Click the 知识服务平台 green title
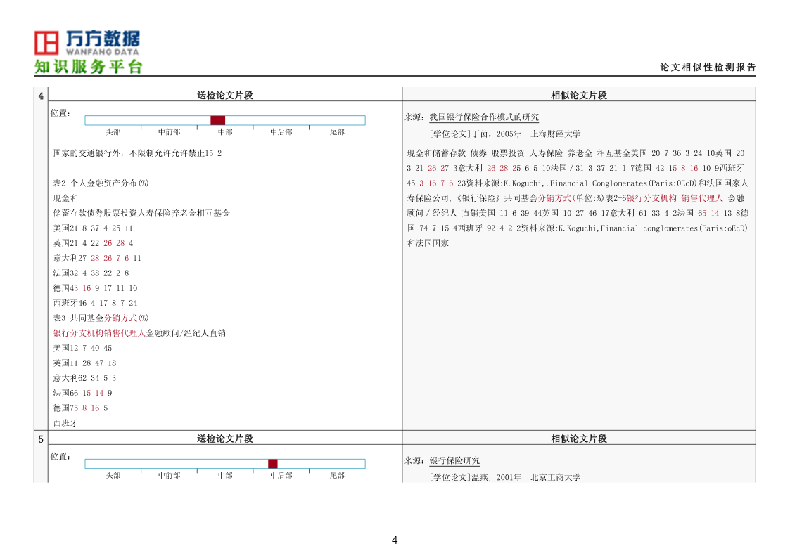The image size is (790, 558). 89,67
